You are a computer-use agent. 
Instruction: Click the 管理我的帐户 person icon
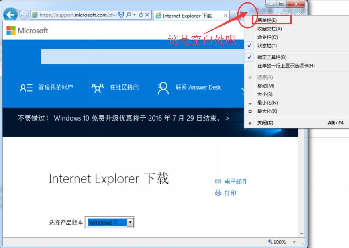point(26,88)
